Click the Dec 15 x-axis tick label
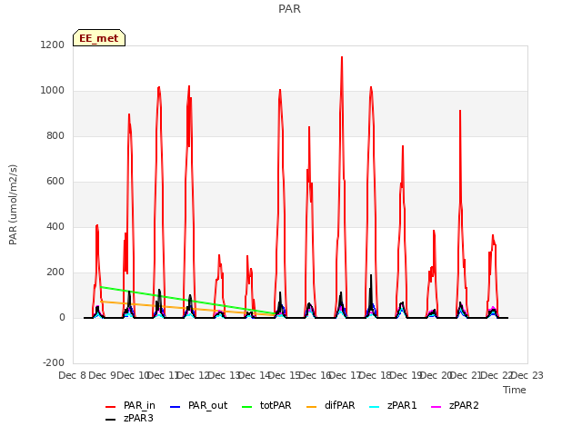582x436 pixels. click(285, 375)
